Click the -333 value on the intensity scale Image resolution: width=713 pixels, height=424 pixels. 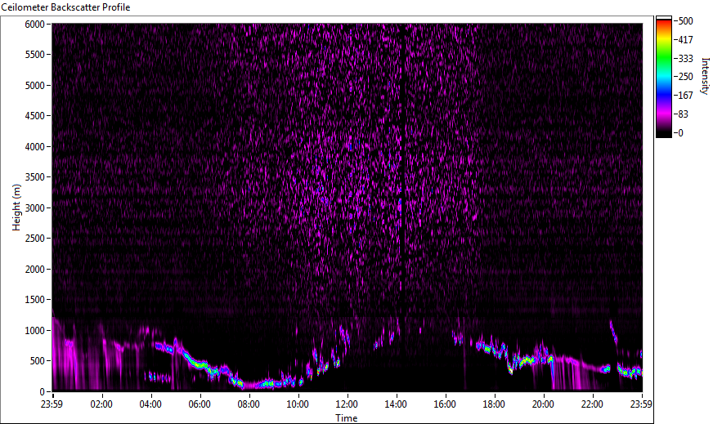pos(684,58)
